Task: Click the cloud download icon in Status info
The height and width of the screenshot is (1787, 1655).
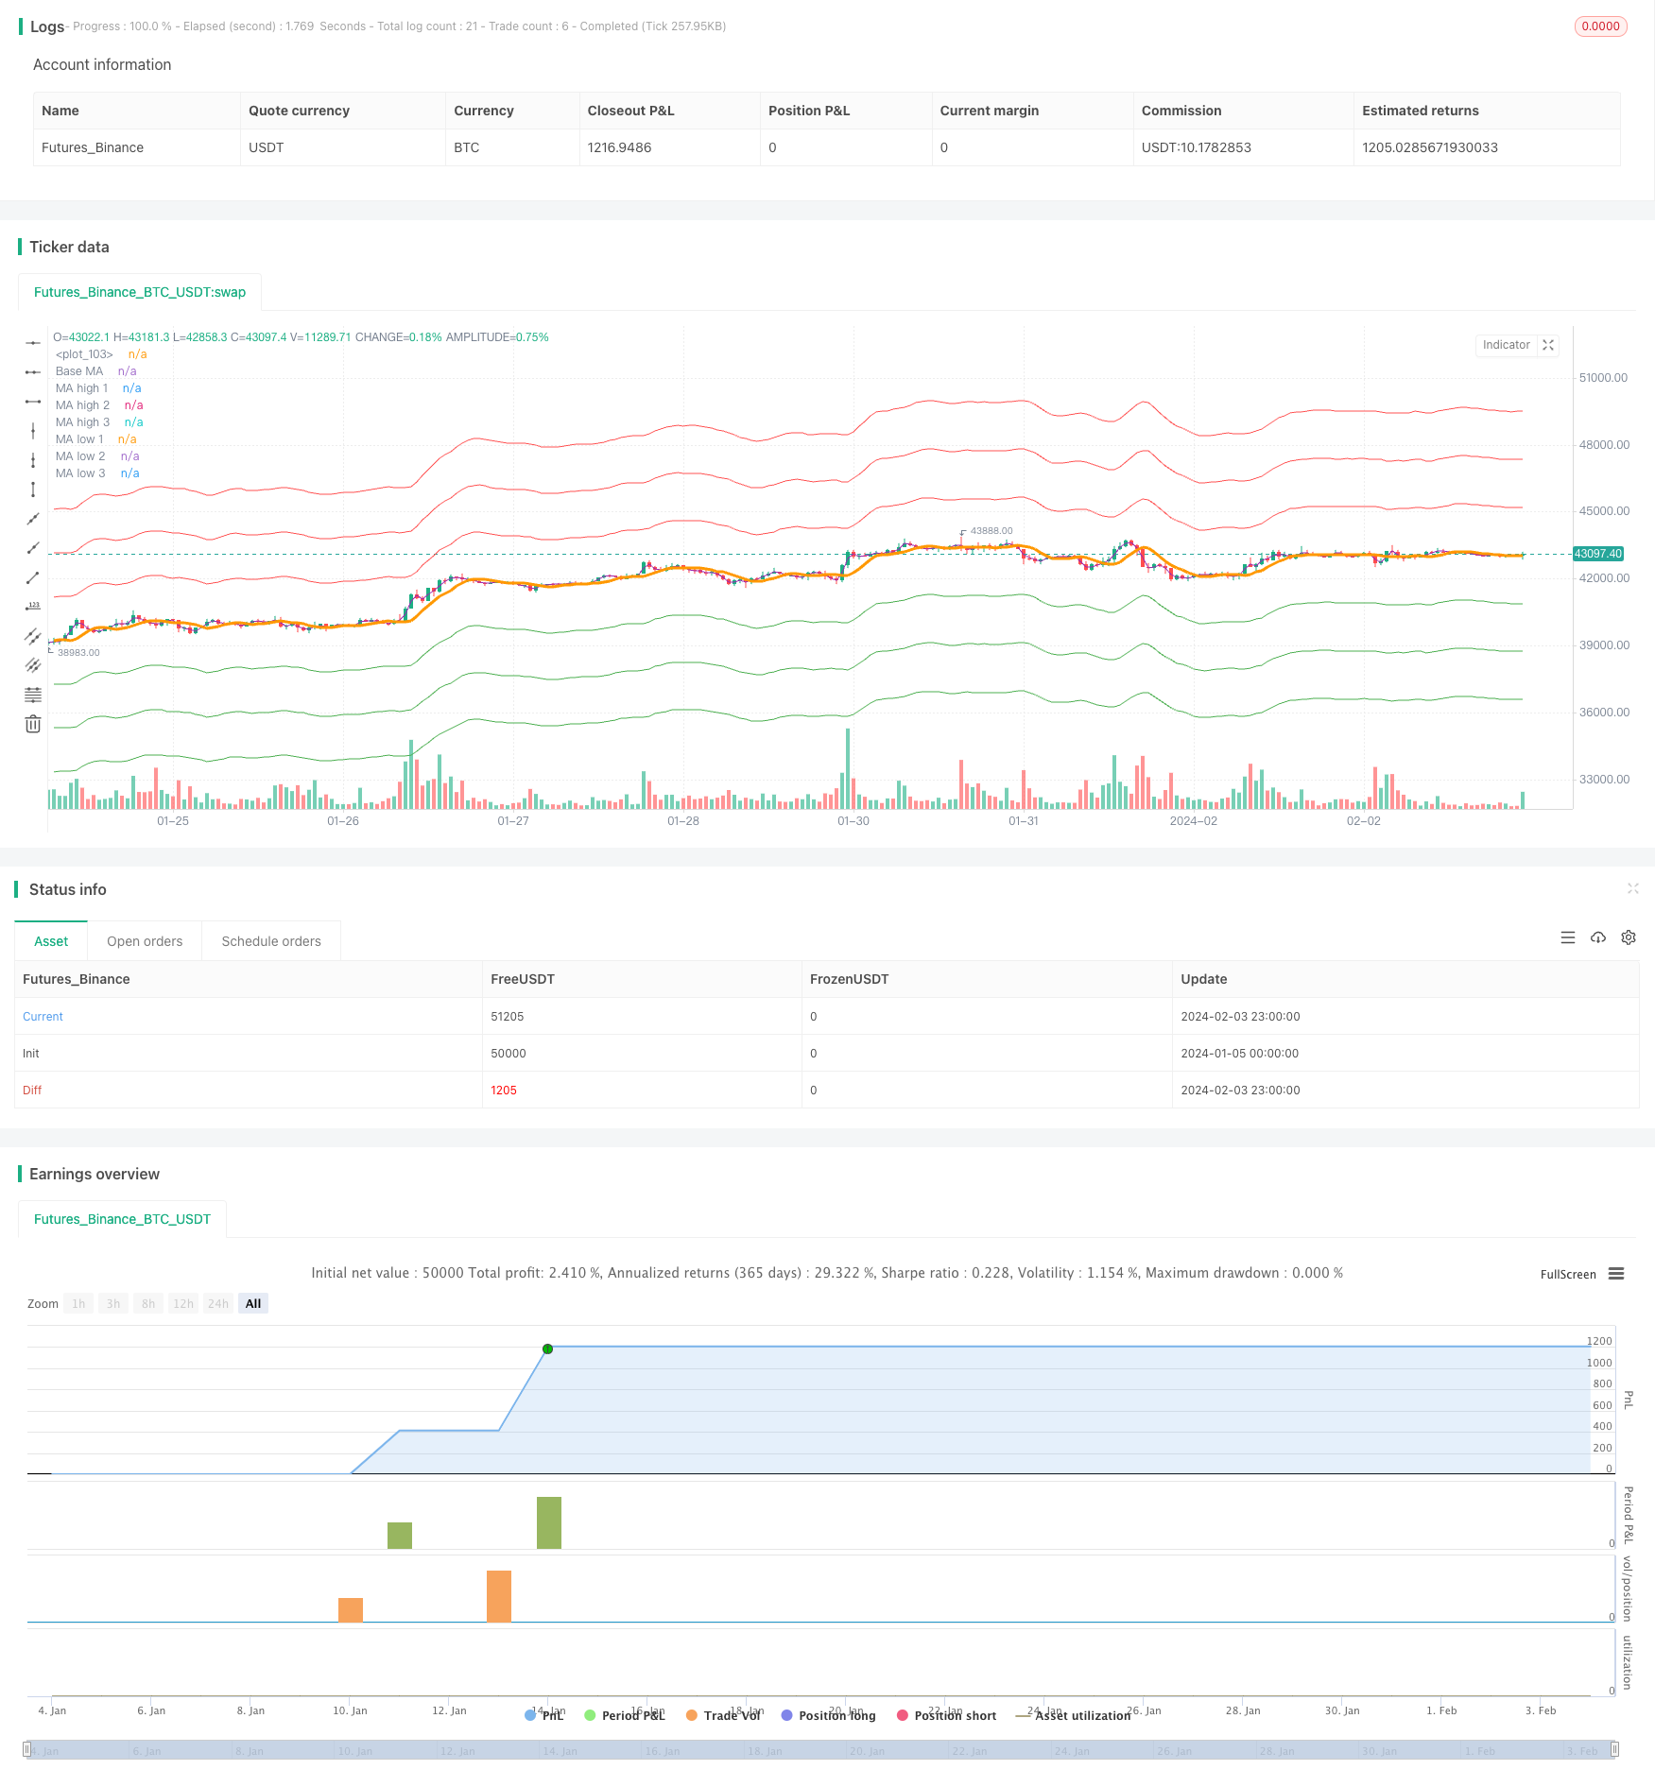Action: click(1598, 937)
